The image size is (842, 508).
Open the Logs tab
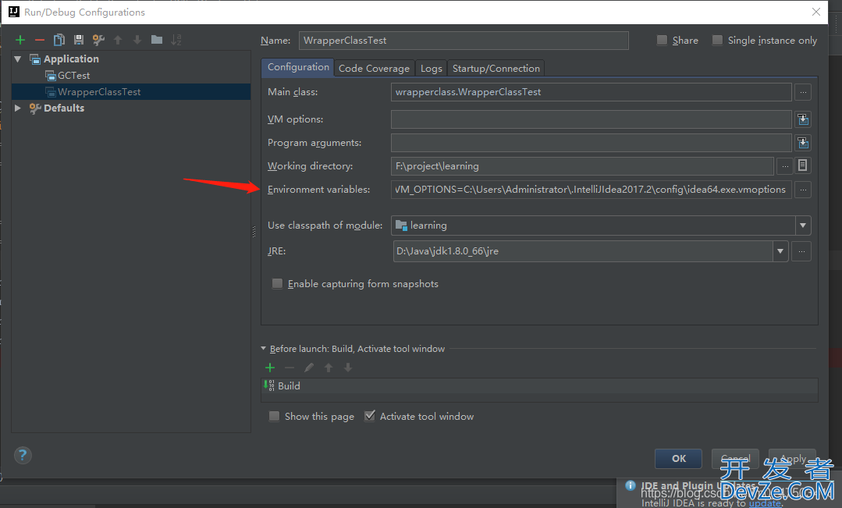tap(432, 68)
